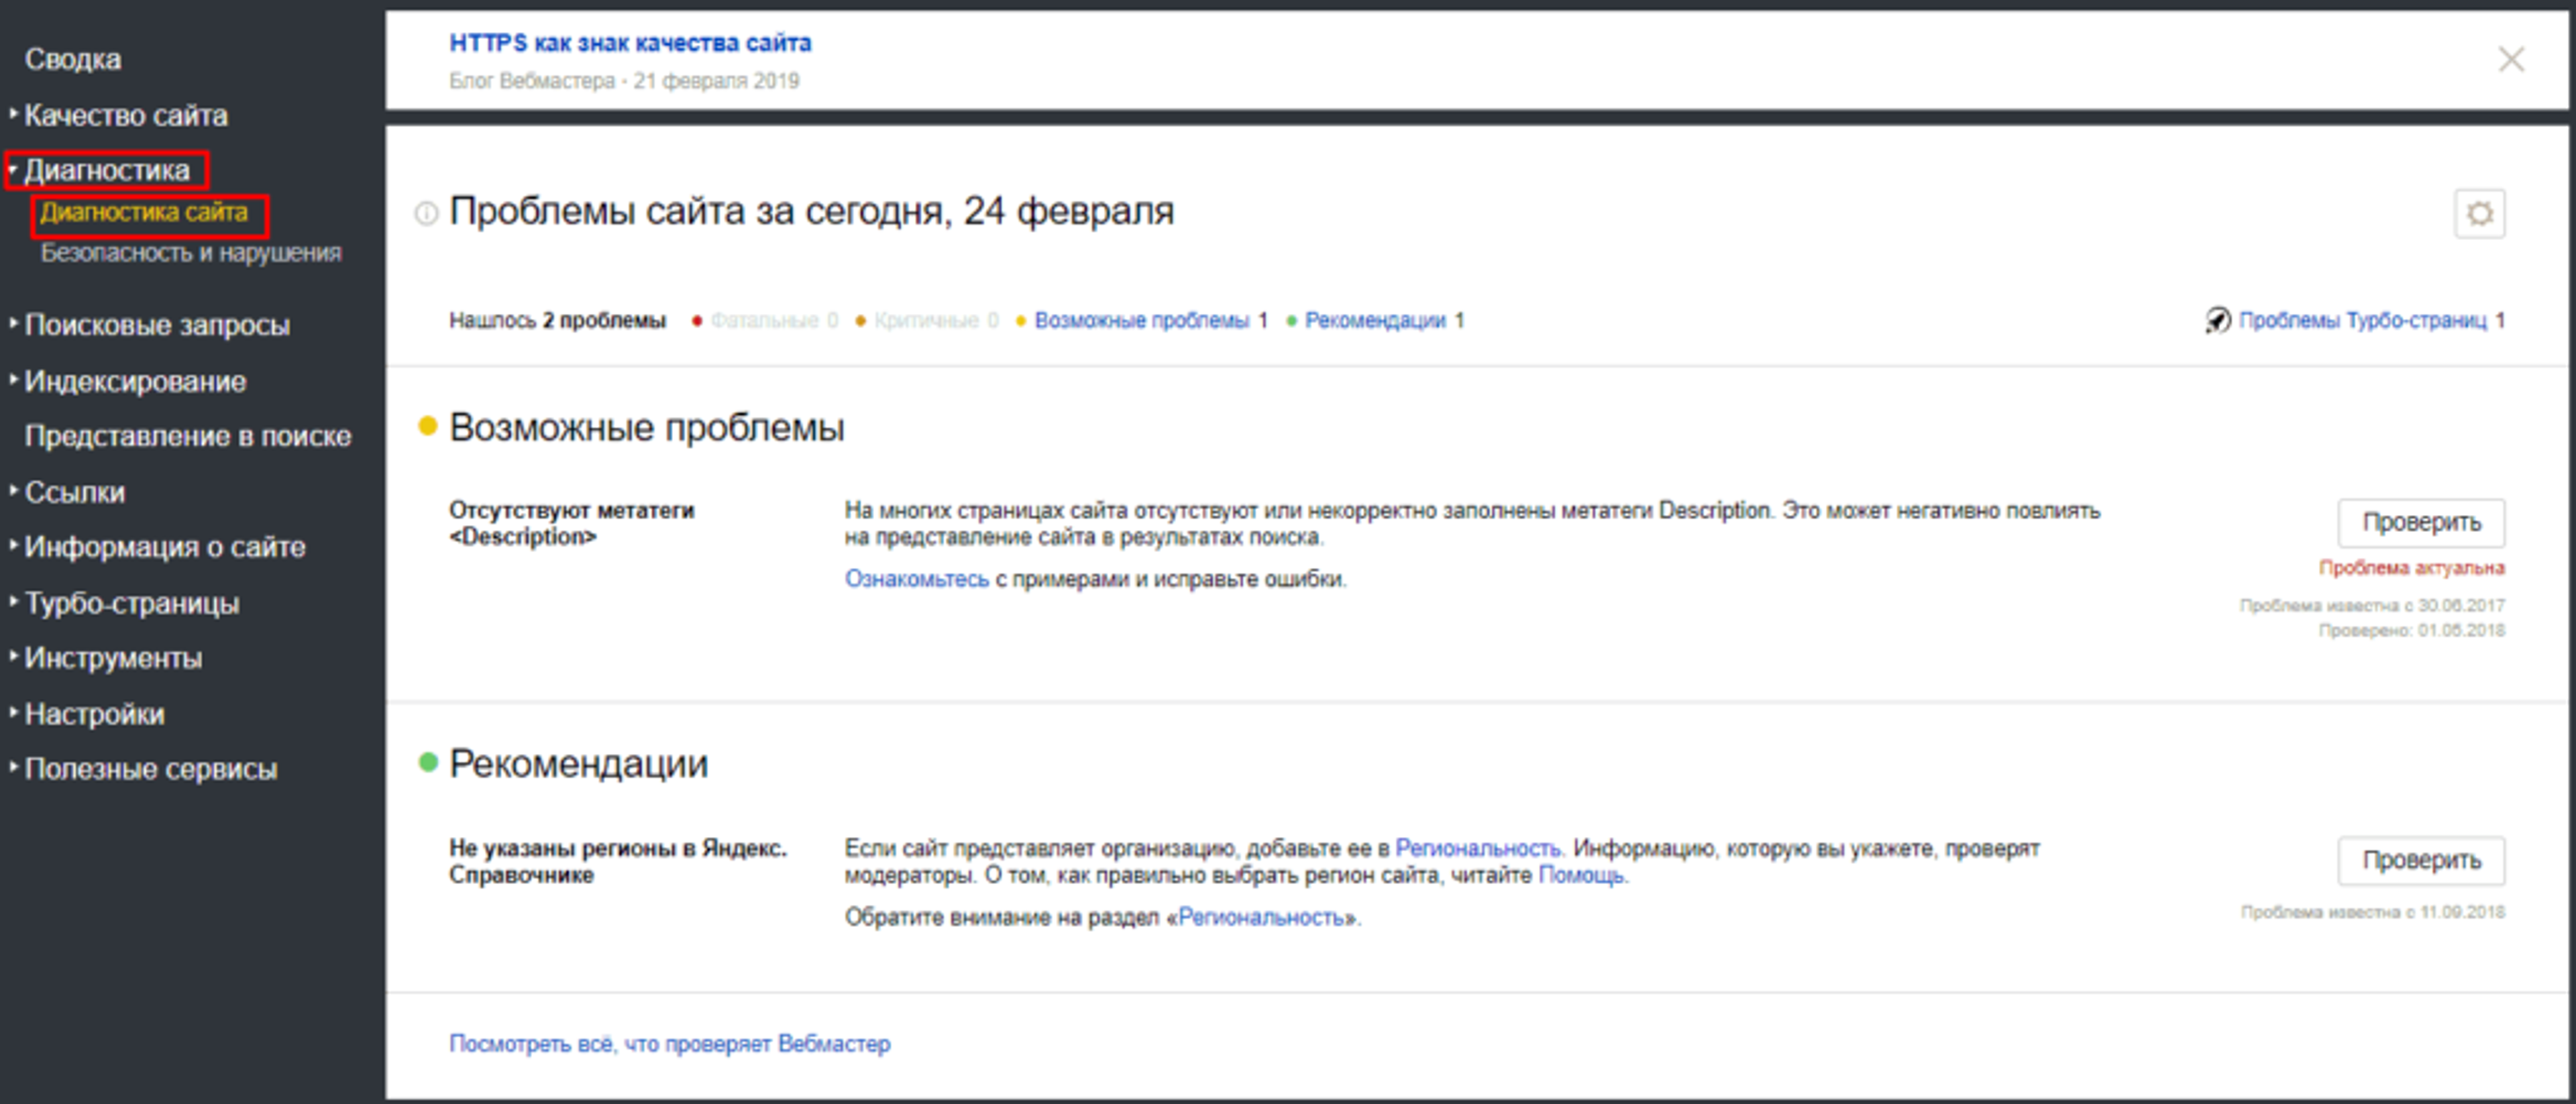Expand Поисковые запросы menu section
The image size is (2576, 1104).
pyautogui.click(x=156, y=325)
